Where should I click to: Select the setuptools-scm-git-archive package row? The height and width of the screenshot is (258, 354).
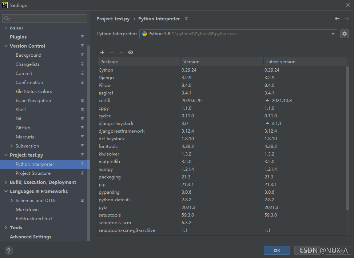[222, 230]
